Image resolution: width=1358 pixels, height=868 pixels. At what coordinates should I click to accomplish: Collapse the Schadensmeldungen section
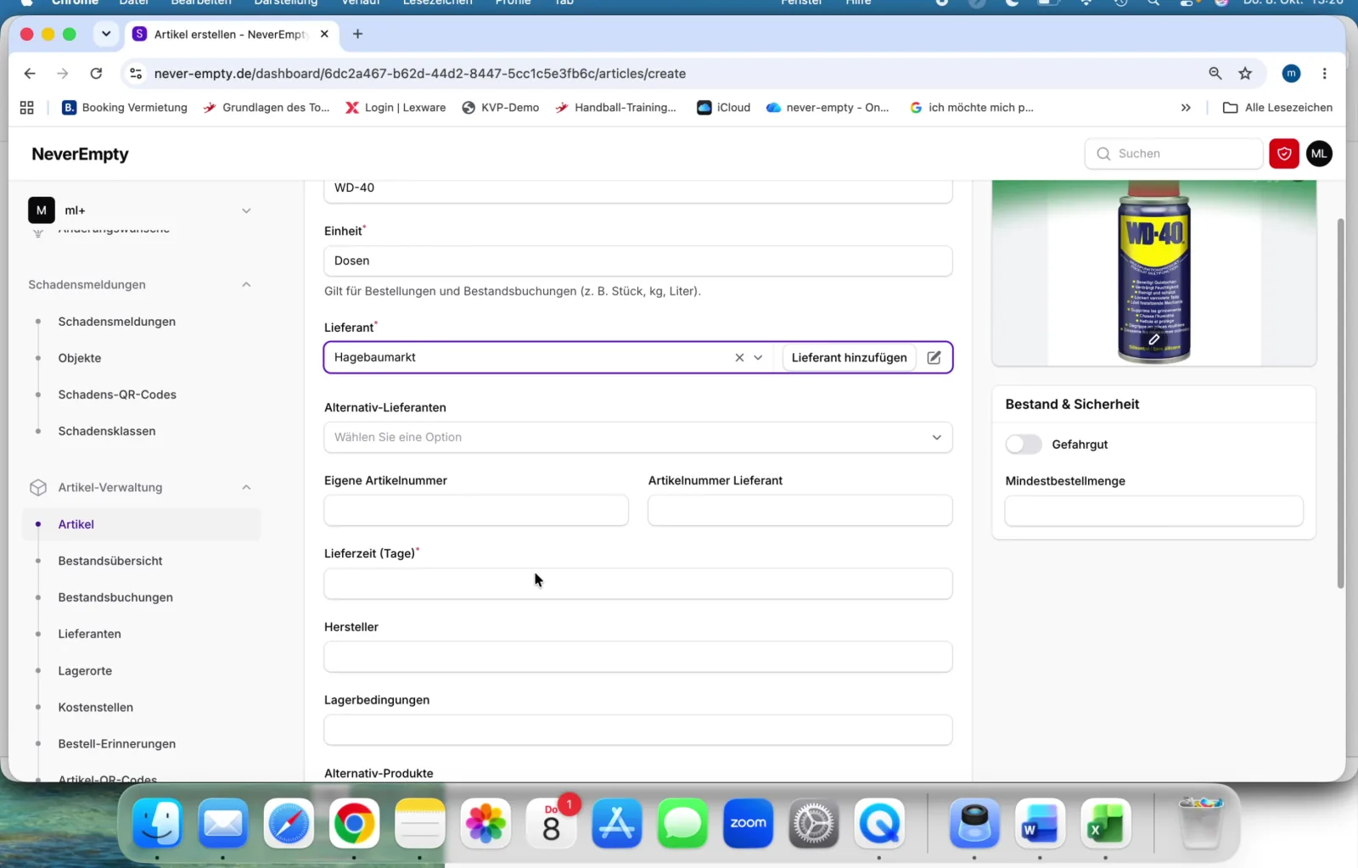246,284
